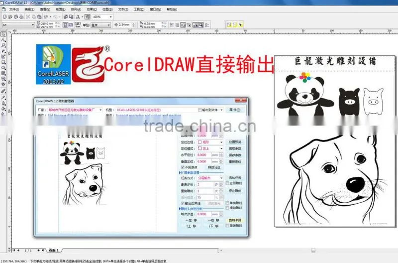Click the 停止雕刻 button
Image resolution: width=398 pixels, height=263 pixels.
coord(235,191)
